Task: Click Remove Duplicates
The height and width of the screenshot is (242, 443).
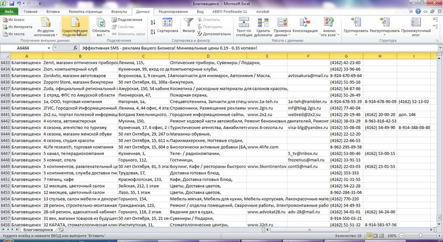Action: coord(263,27)
